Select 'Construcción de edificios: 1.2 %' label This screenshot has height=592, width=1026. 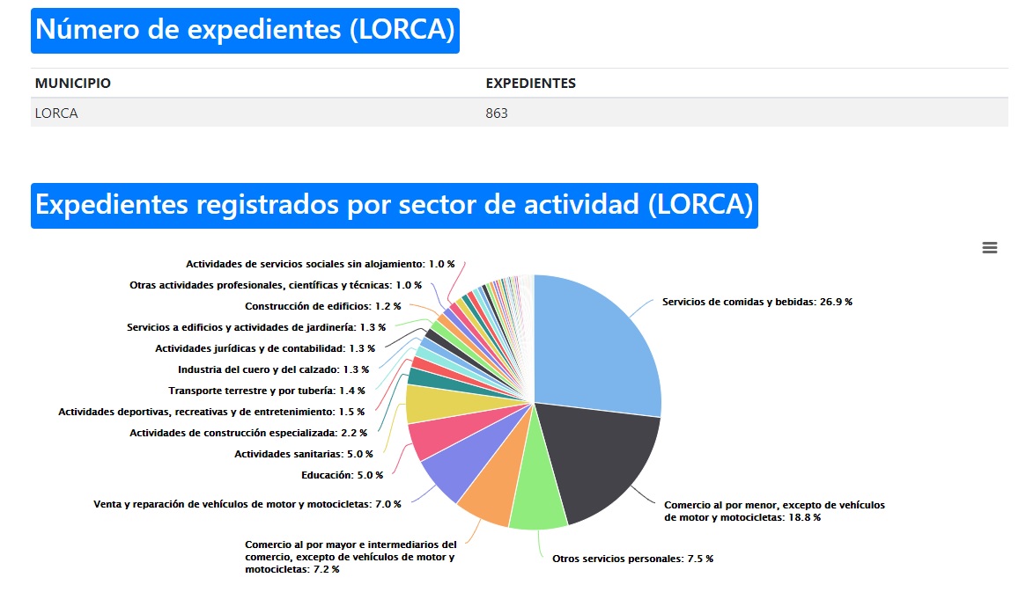click(x=322, y=306)
